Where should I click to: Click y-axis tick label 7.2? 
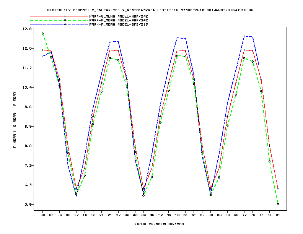tap(28, 165)
